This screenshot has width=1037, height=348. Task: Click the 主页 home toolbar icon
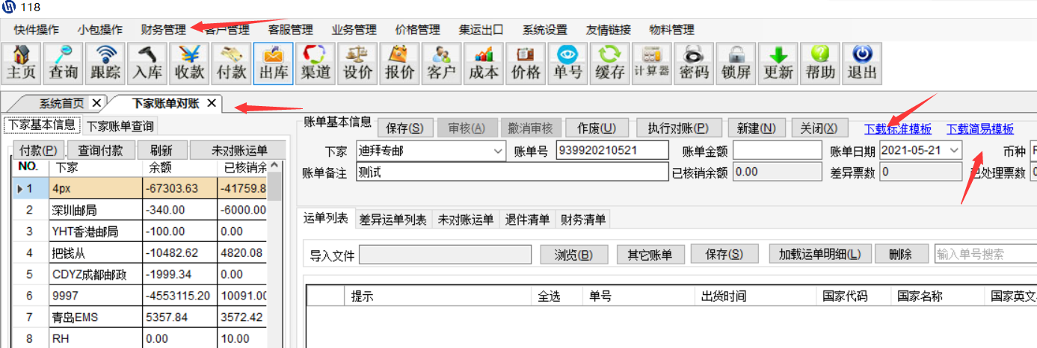[x=22, y=63]
